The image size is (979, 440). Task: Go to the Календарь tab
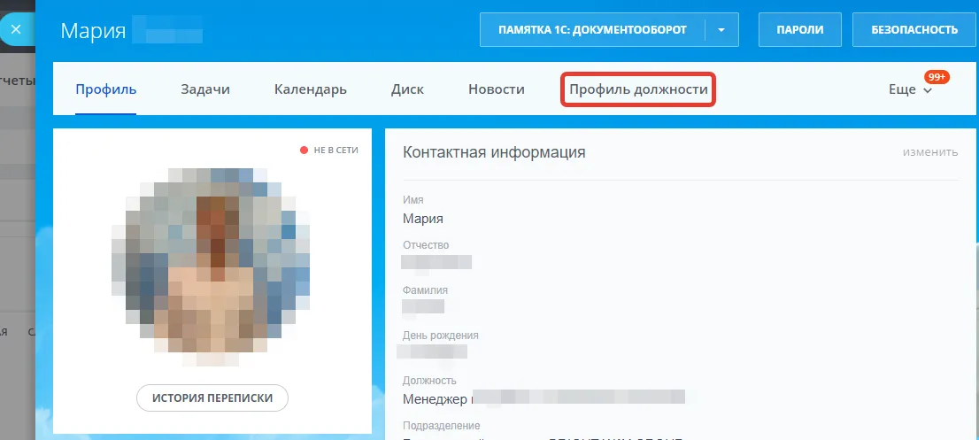[310, 89]
